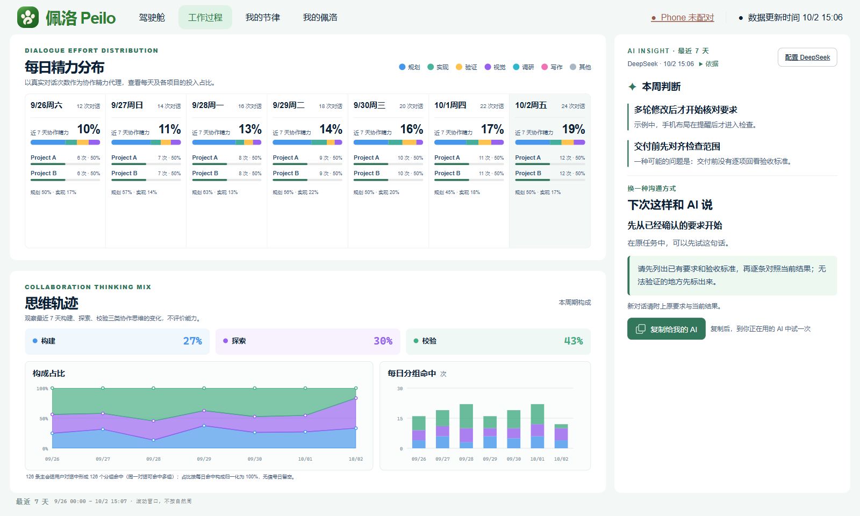The width and height of the screenshot is (860, 516).
Task: Select the 9/28周一 day card header
Action: coord(226,105)
